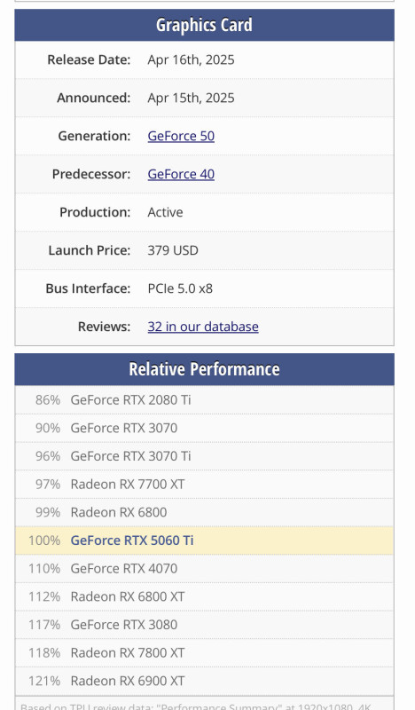Select the GeForce RTX 4070 row
This screenshot has height=710, width=415.
pos(205,568)
